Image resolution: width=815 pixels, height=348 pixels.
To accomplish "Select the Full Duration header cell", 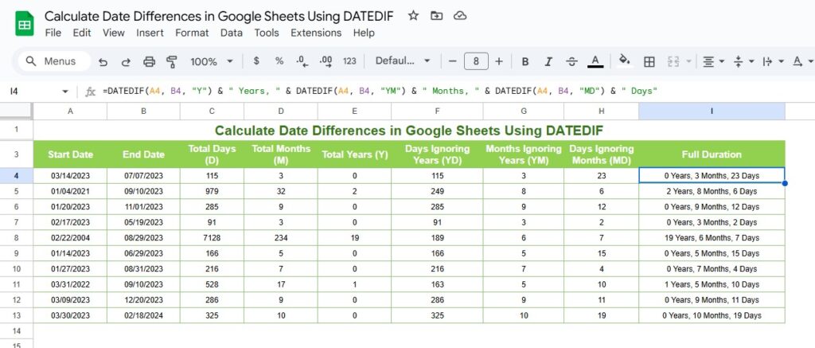I will [712, 154].
